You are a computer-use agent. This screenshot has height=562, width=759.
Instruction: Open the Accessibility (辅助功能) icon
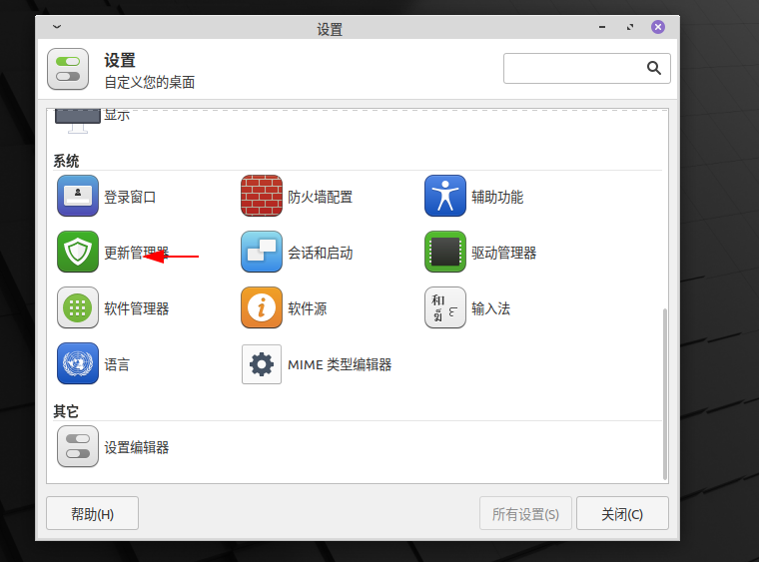point(445,197)
